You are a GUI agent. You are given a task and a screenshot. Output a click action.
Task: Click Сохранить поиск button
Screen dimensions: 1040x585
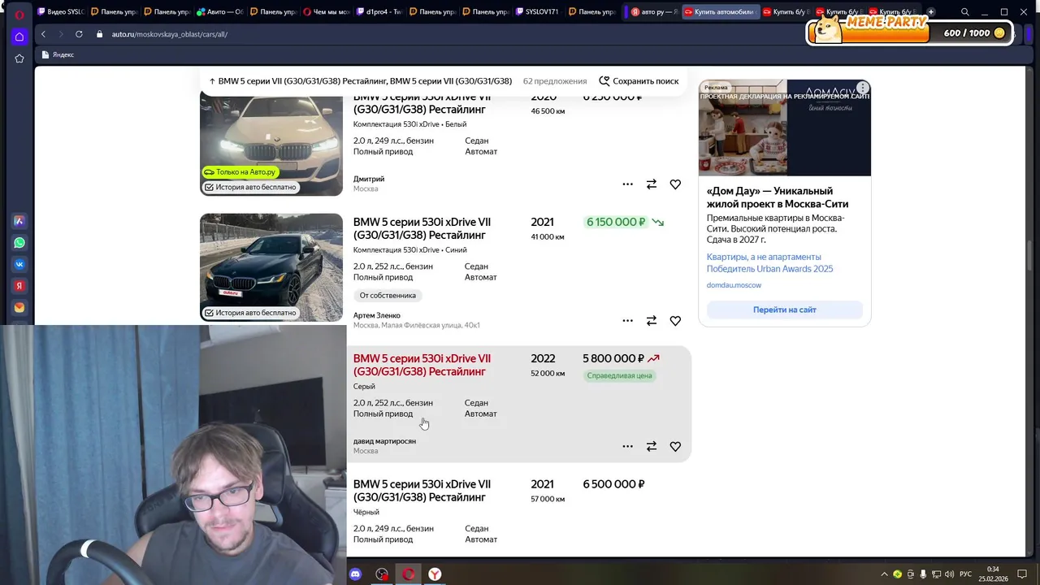click(x=639, y=81)
